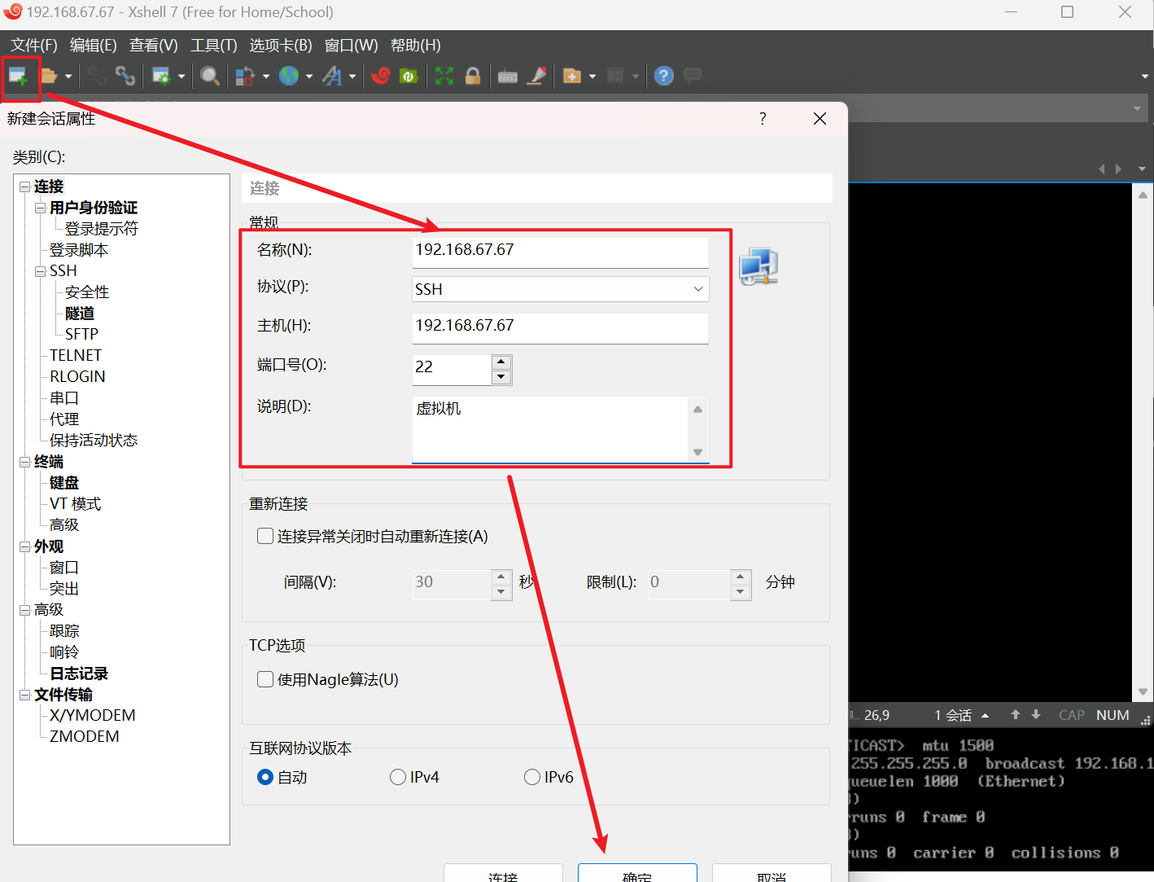This screenshot has width=1154, height=882.
Task: Launch Xmanager green toolbar icon
Action: [x=409, y=76]
